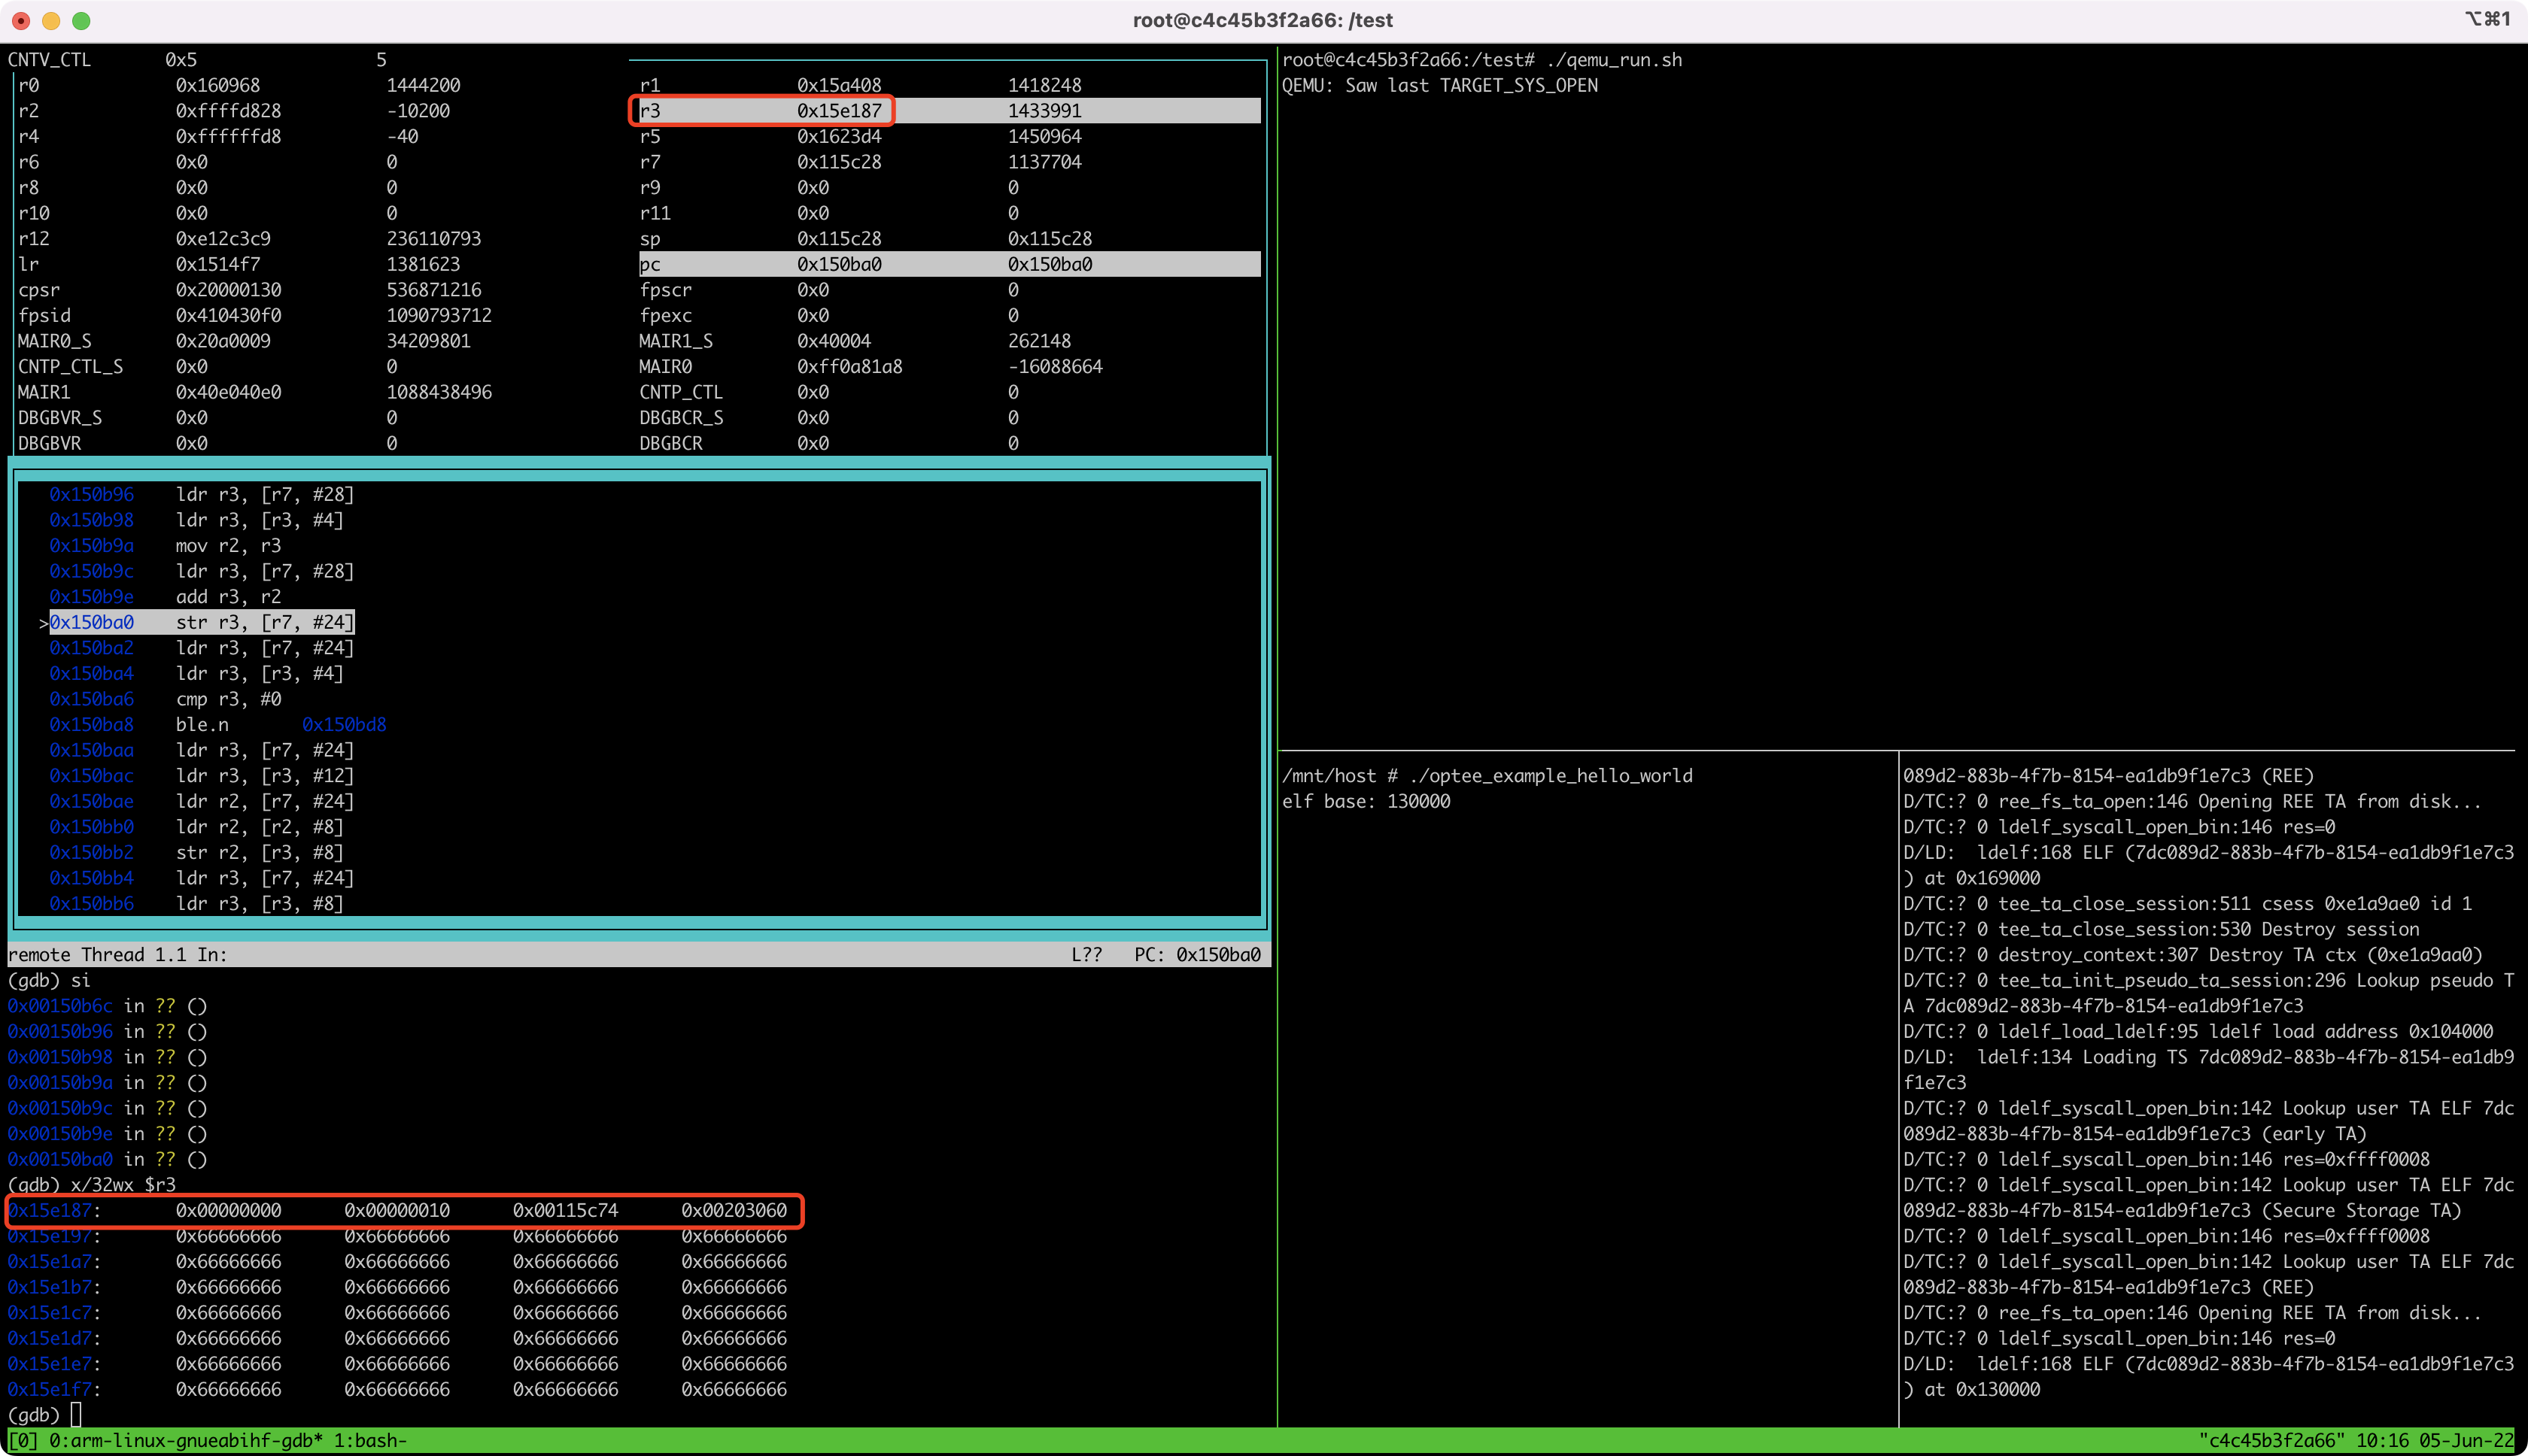The width and height of the screenshot is (2528, 1456).
Task: Click the mov r2, r3 instruction
Action: tap(228, 545)
